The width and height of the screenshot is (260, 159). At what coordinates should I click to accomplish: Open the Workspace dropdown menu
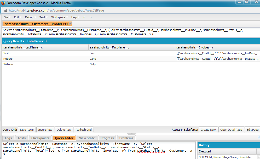(x=59, y=17)
